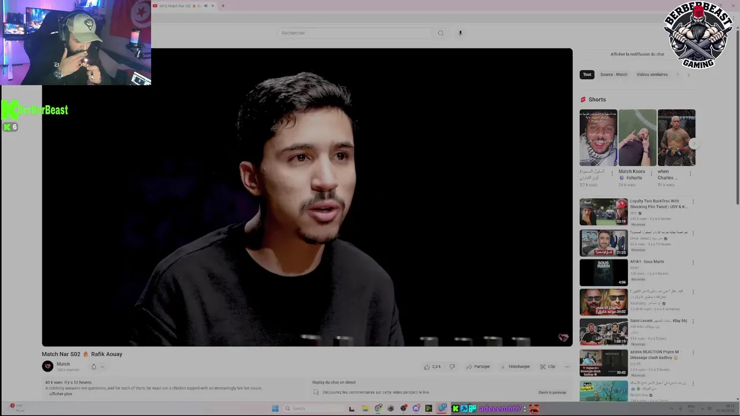The height and width of the screenshot is (416, 740).
Task: Open the 'when Charles' Short thumbnail
Action: pyautogui.click(x=676, y=138)
